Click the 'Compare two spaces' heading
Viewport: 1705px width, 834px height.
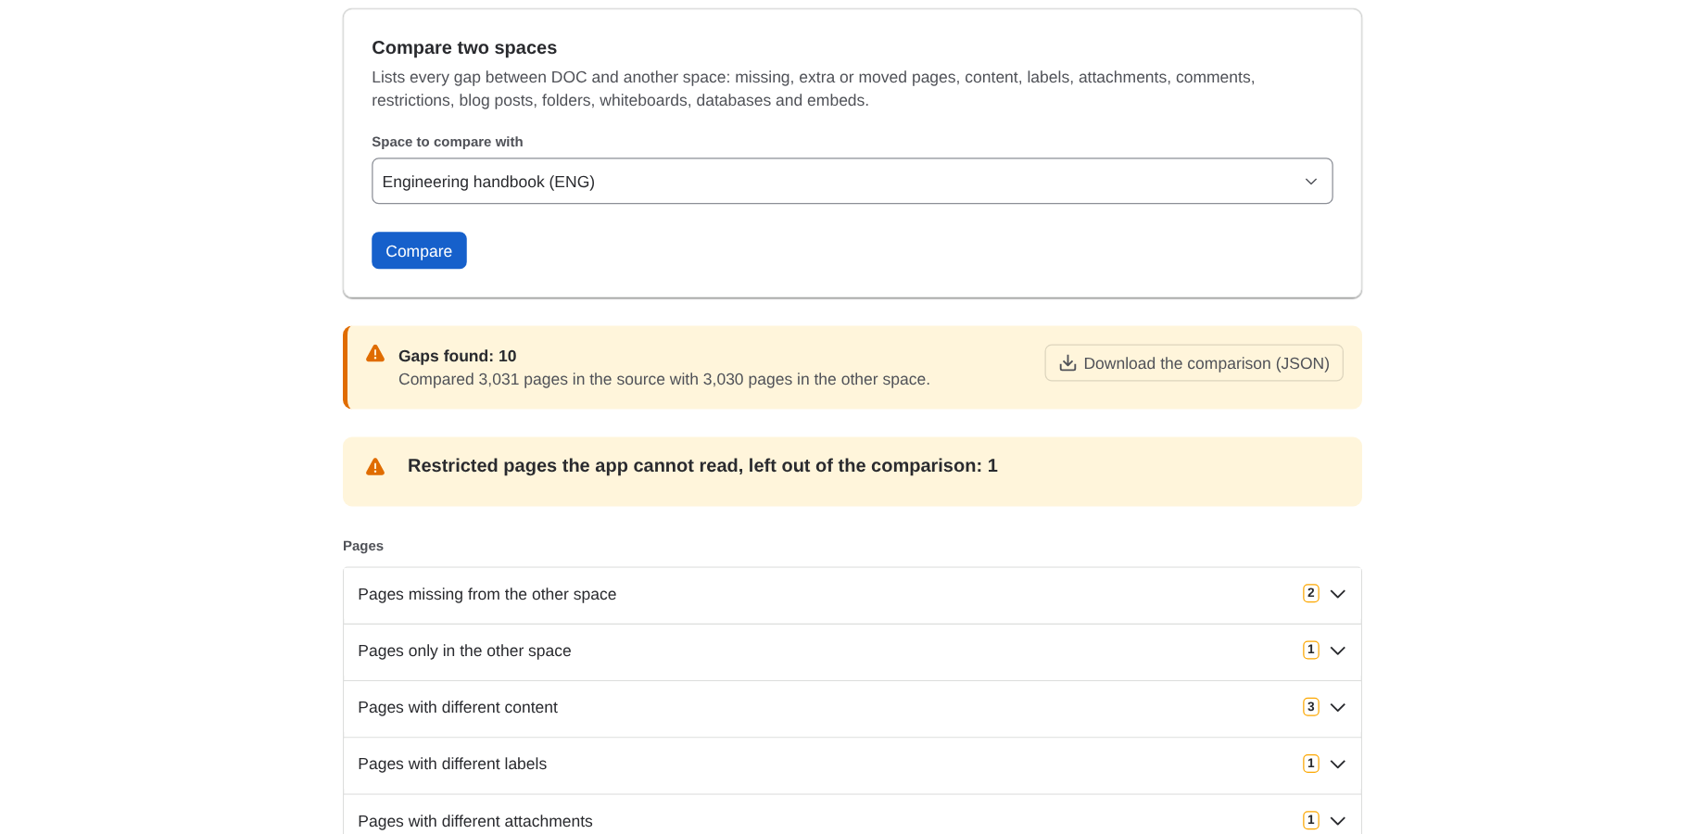[x=464, y=47]
